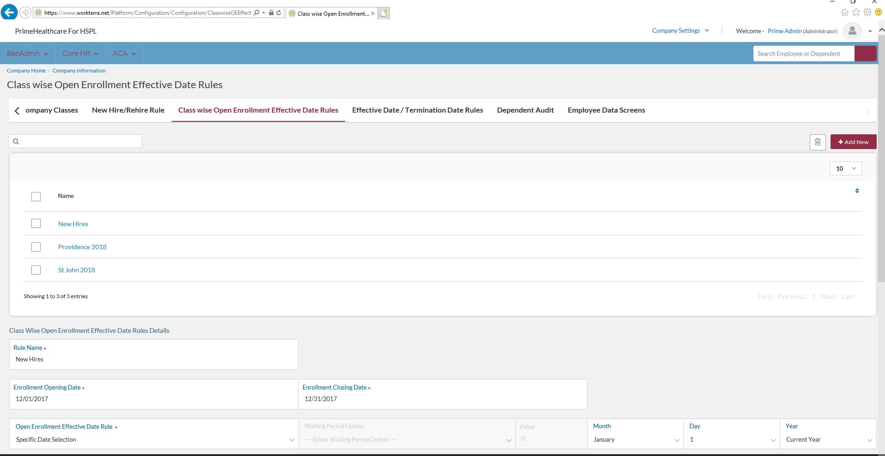Expand the BenAdmin menu
Viewport: 885px width, 456px height.
[x=27, y=54]
